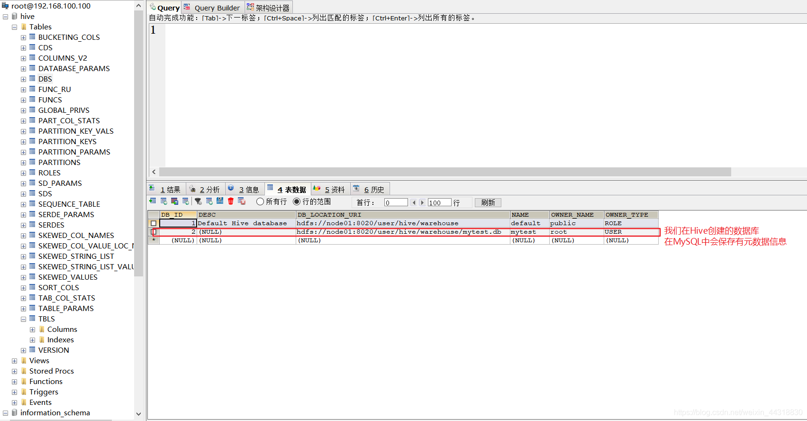Click the DBS table icon in tree
The image size is (807, 421).
[x=32, y=78]
